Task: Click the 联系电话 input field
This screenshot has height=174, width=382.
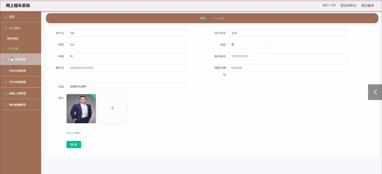Action: coord(288,56)
